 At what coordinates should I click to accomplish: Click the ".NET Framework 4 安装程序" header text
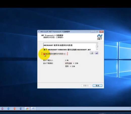pos(52,35)
